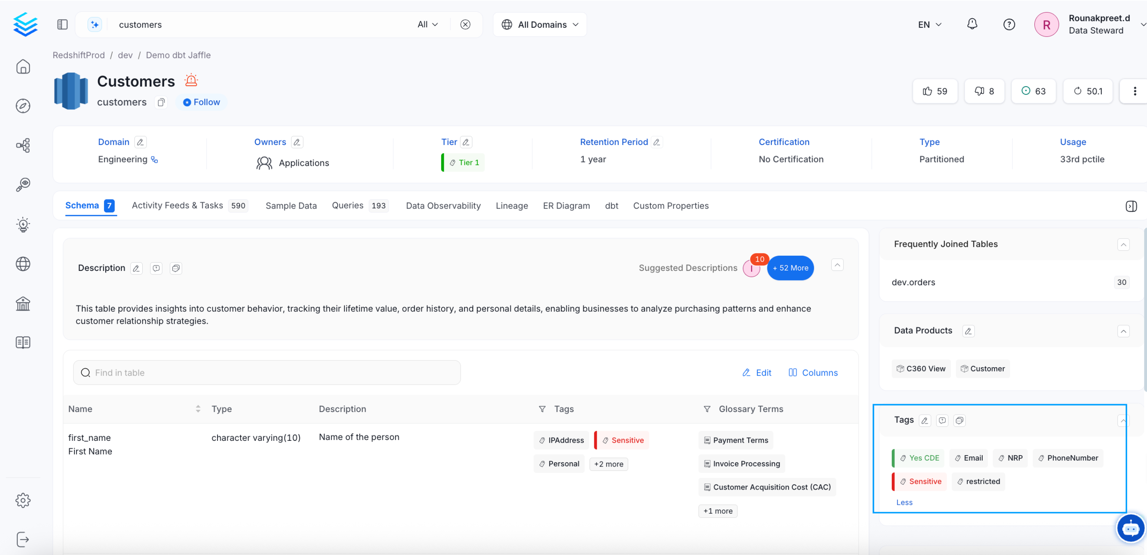Open the Glossary book icon in sidebar
The image size is (1147, 555).
(23, 342)
